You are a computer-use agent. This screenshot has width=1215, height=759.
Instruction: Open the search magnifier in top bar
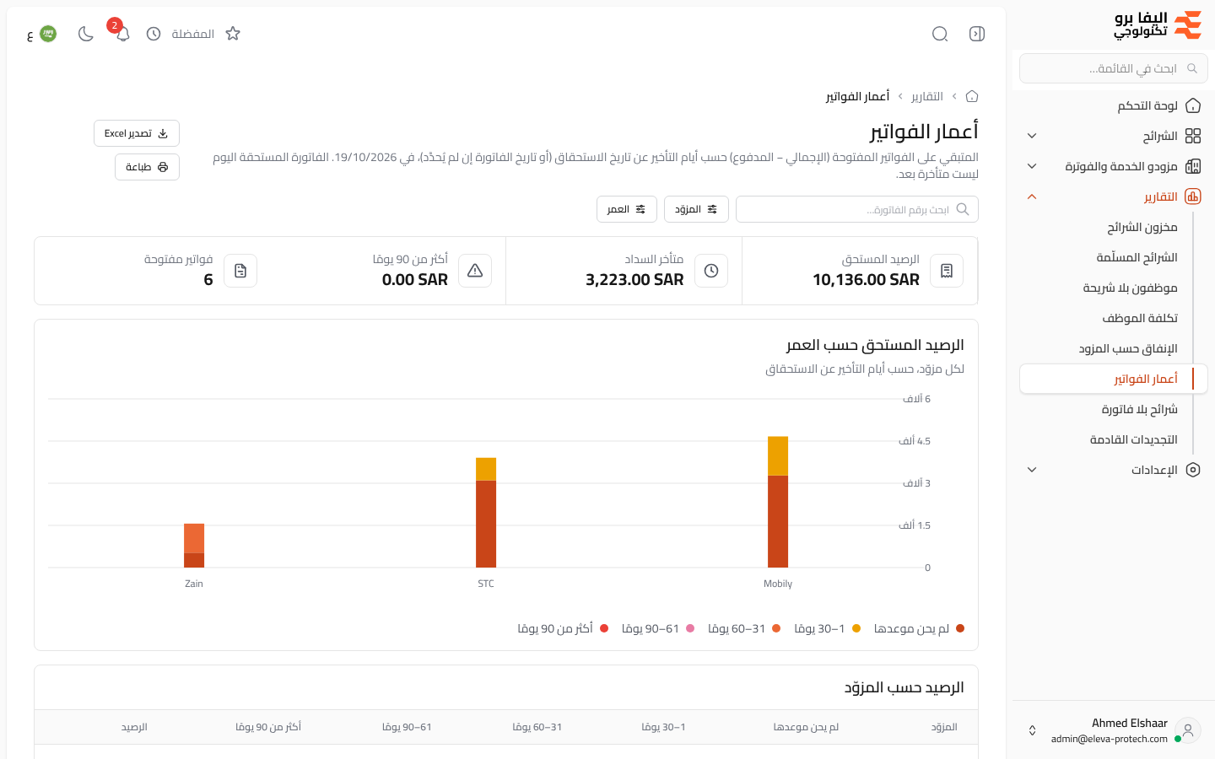tap(940, 34)
